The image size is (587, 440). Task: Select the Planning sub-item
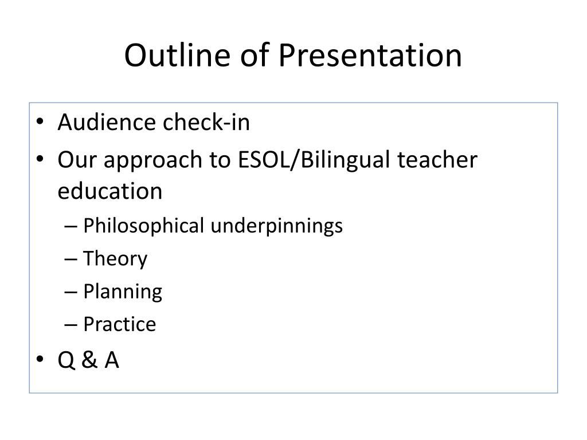tap(123, 292)
